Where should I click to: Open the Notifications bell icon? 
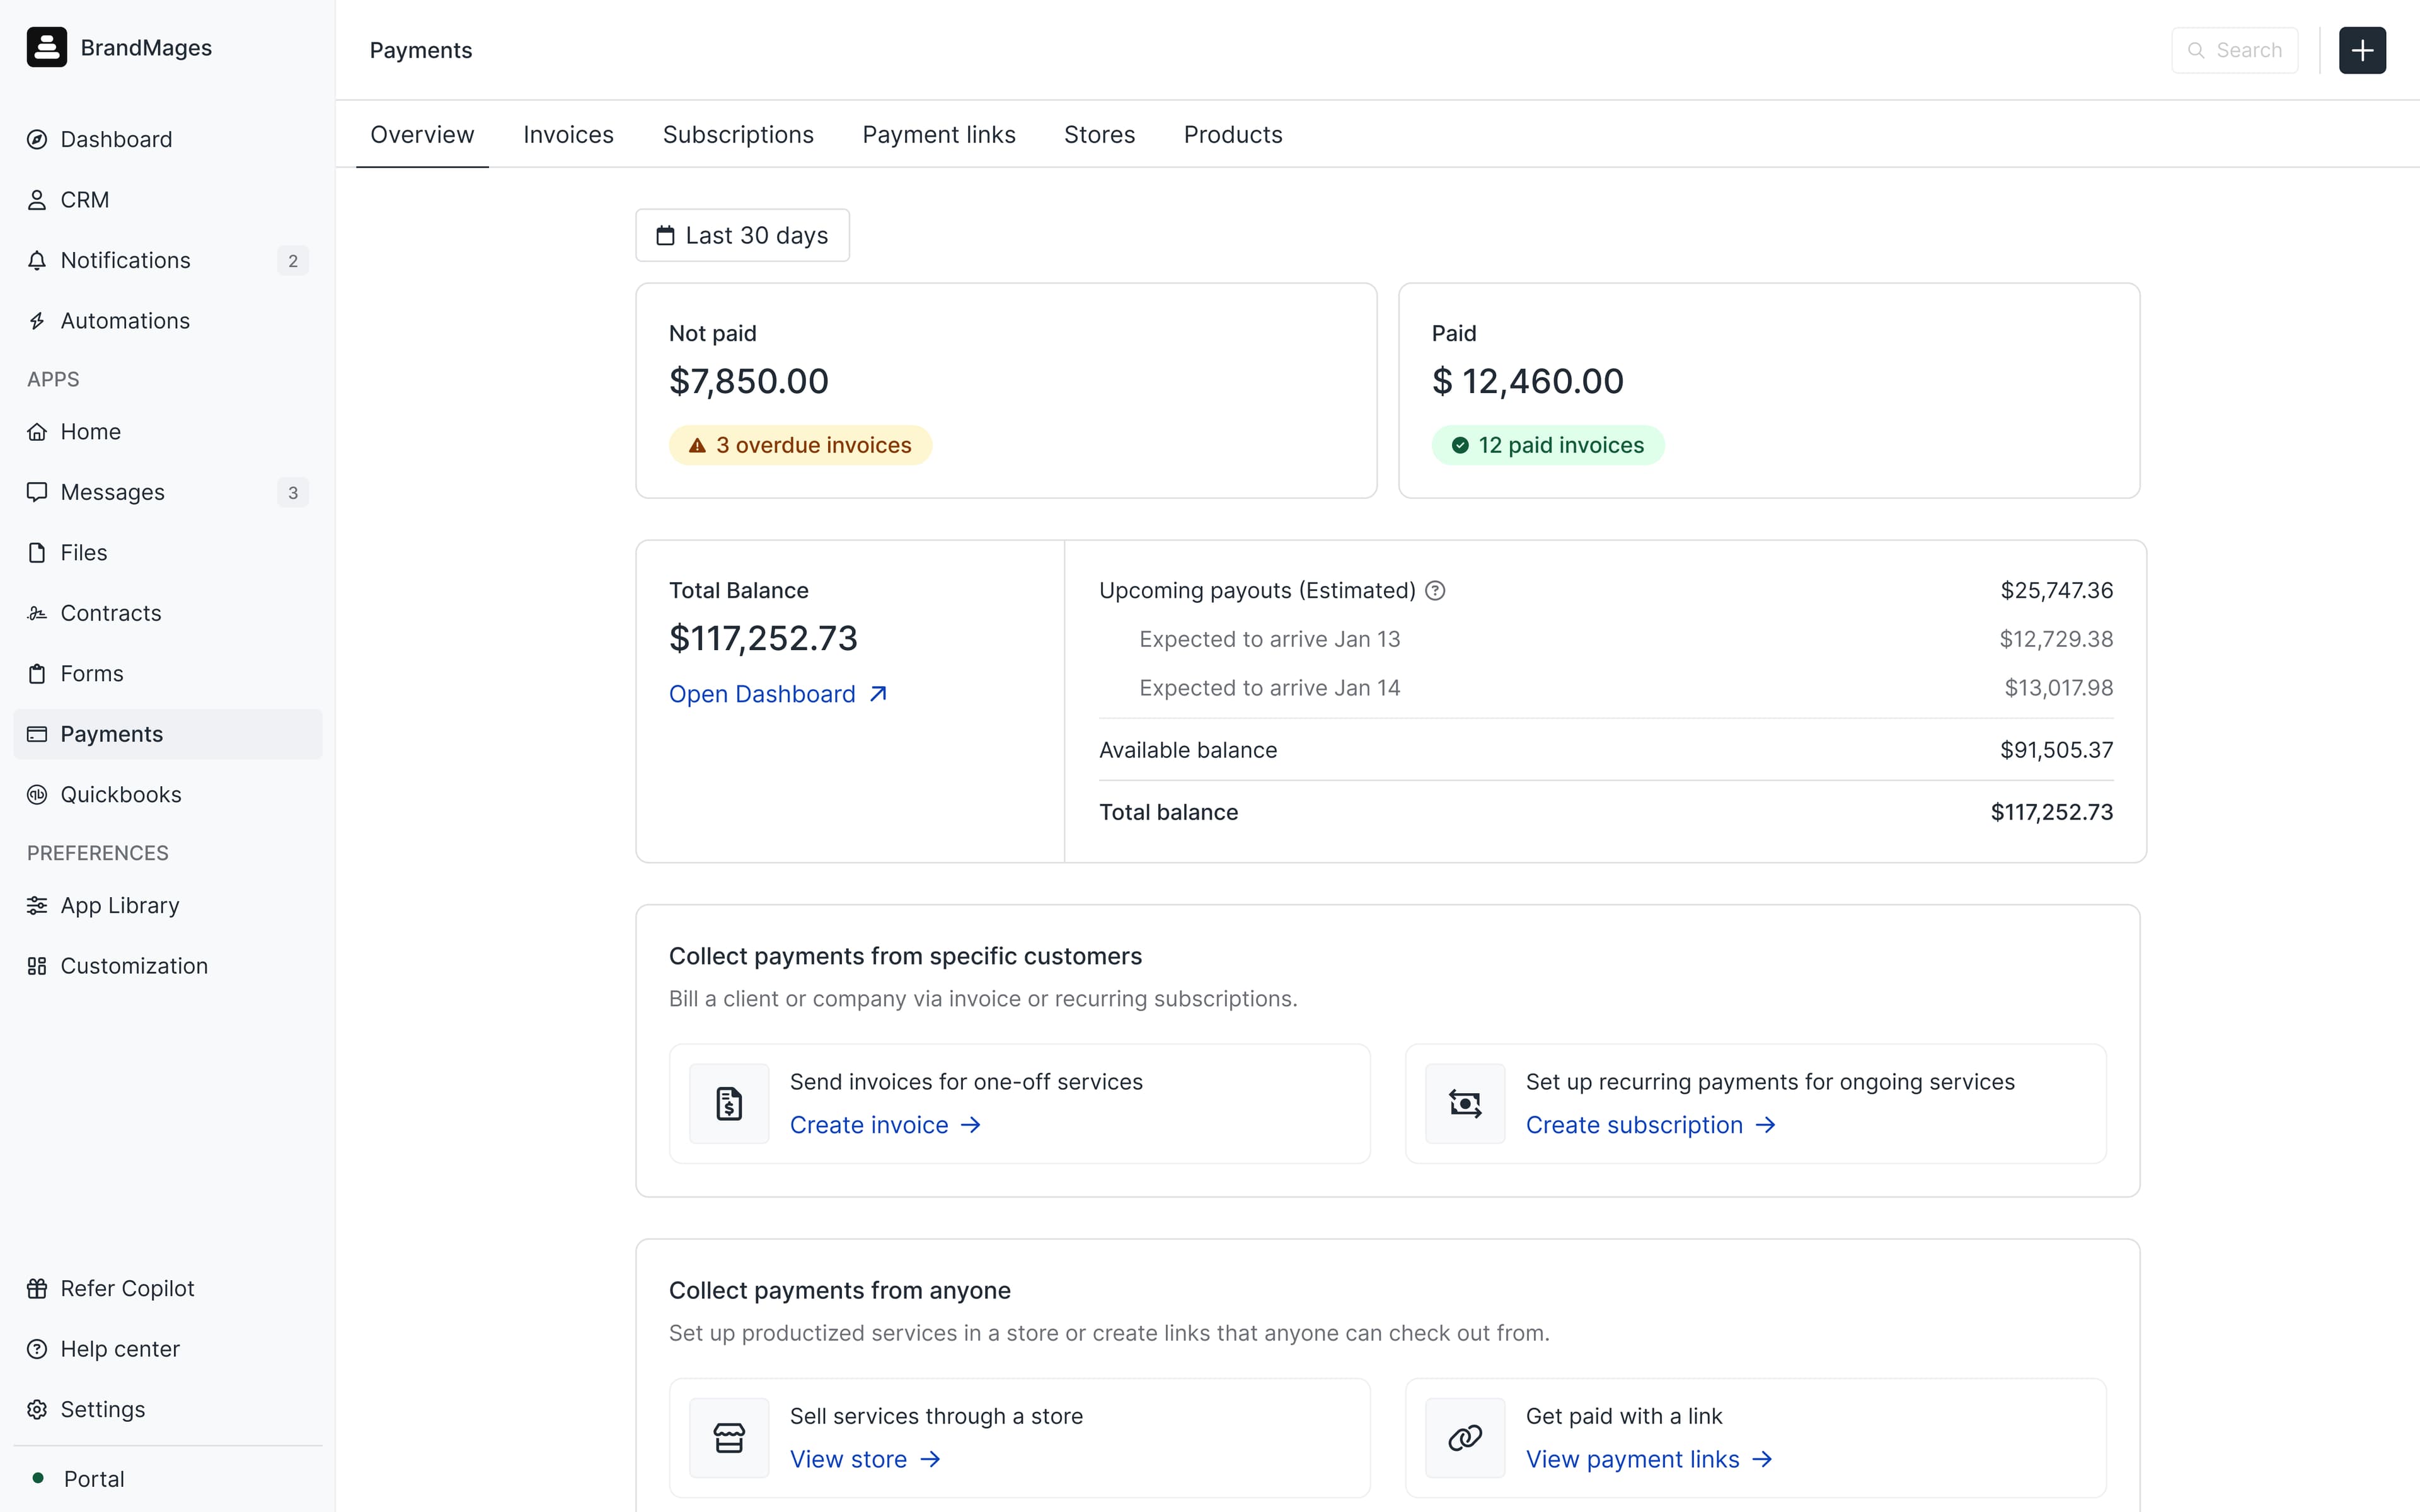[x=38, y=260]
